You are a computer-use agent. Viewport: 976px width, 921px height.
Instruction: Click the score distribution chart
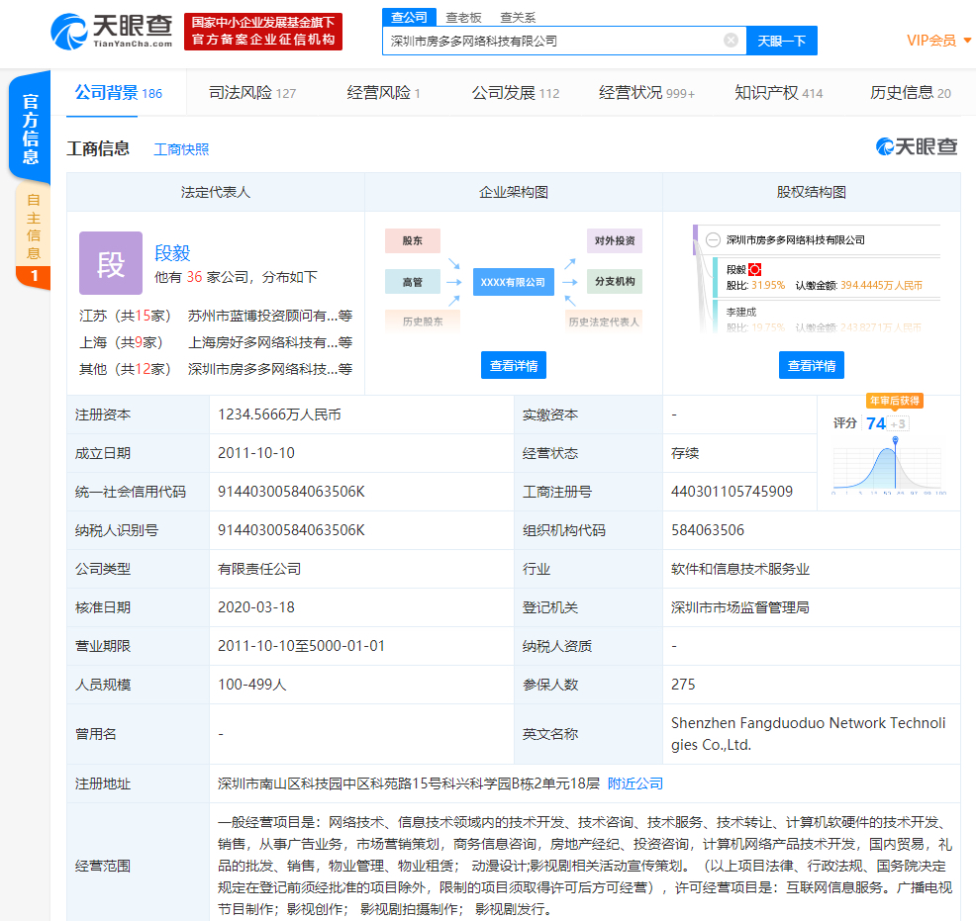pyautogui.click(x=889, y=466)
